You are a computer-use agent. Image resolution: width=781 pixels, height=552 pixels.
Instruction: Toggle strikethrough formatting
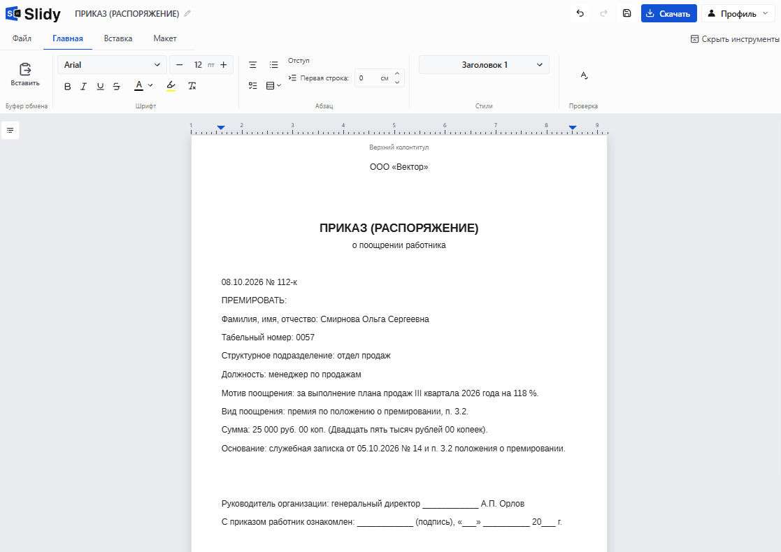117,86
